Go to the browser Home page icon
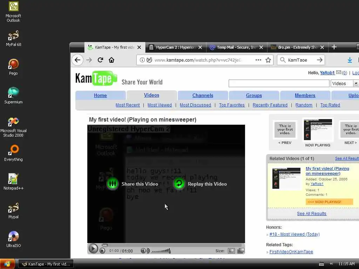Screen dimensions: 359x269 (x=111, y=60)
